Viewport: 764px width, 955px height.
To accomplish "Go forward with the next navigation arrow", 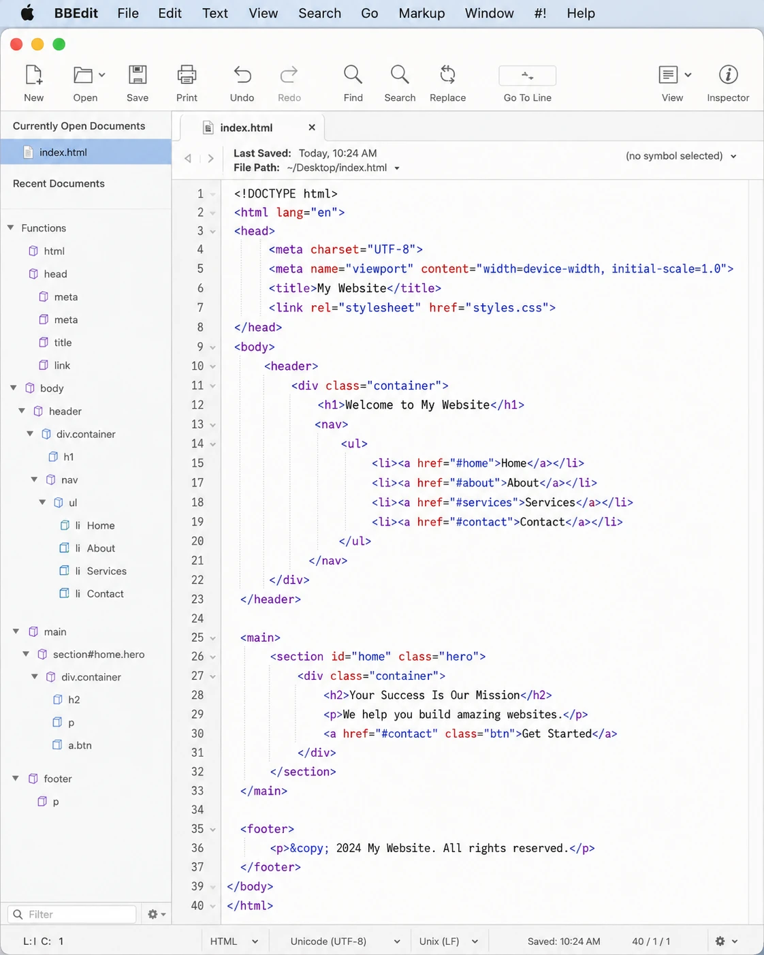I will (211, 159).
